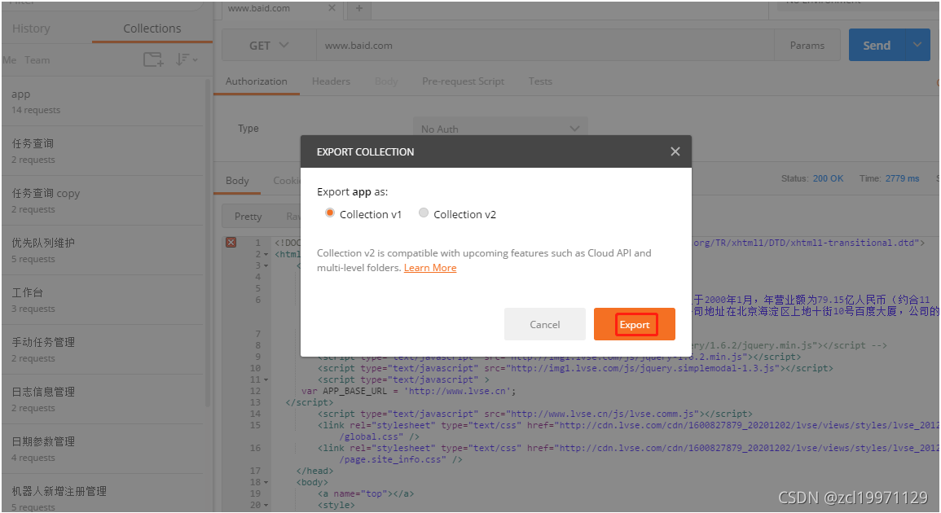Open the Authorization tab
This screenshot has height=513, width=941.
point(257,81)
